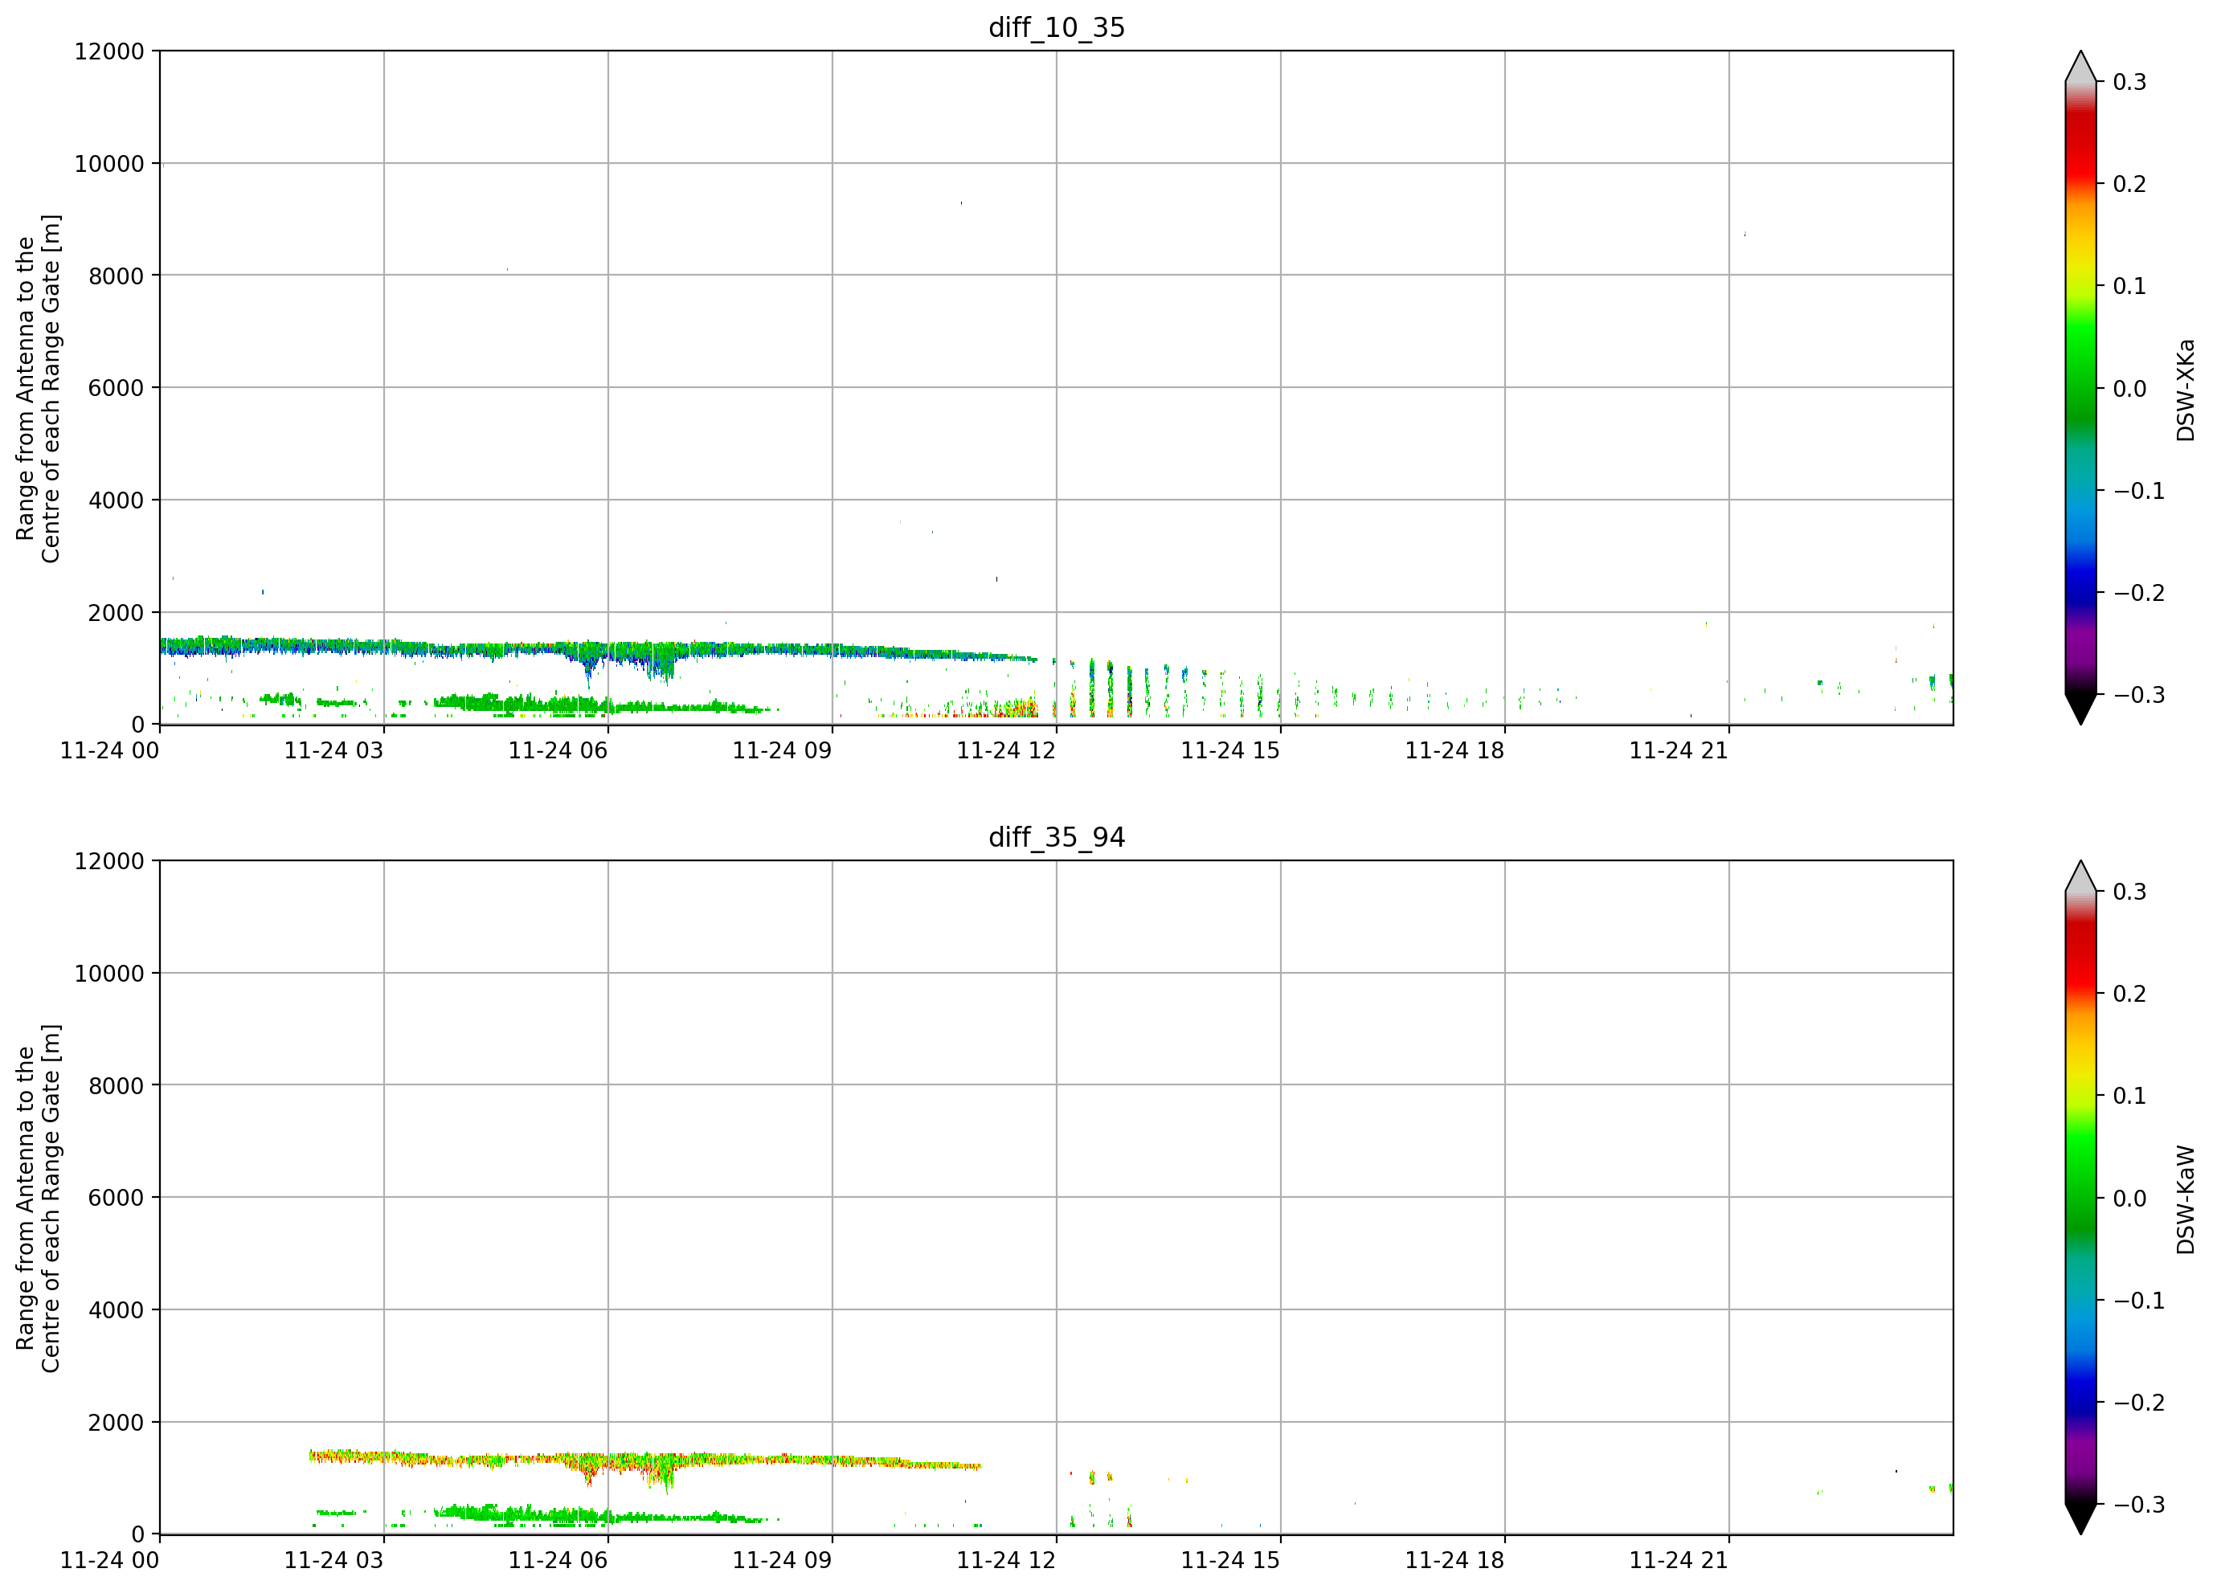Pick the '2000' tick on diff_35_94

click(x=116, y=1424)
